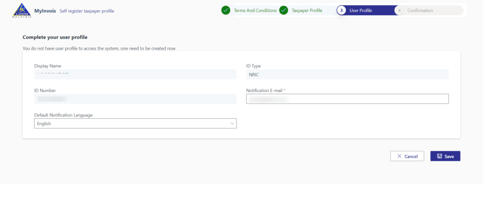
Task: Click the step 3 circle on User Profile
Action: pos(341,10)
